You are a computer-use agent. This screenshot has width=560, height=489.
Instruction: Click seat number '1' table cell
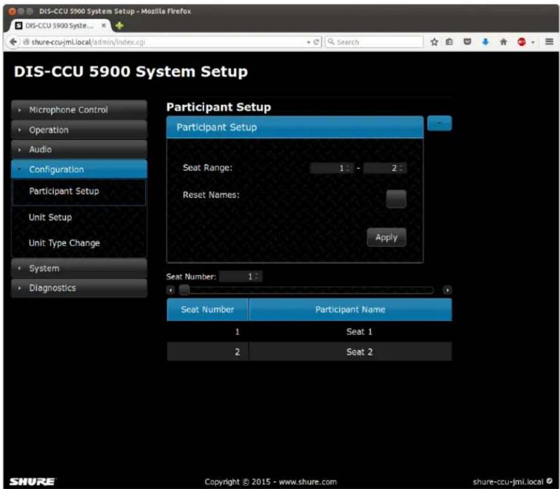pos(207,332)
